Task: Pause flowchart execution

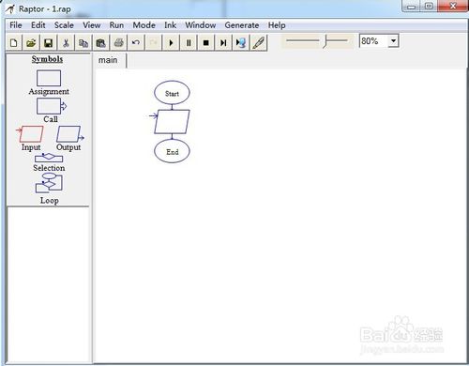Action: click(189, 42)
